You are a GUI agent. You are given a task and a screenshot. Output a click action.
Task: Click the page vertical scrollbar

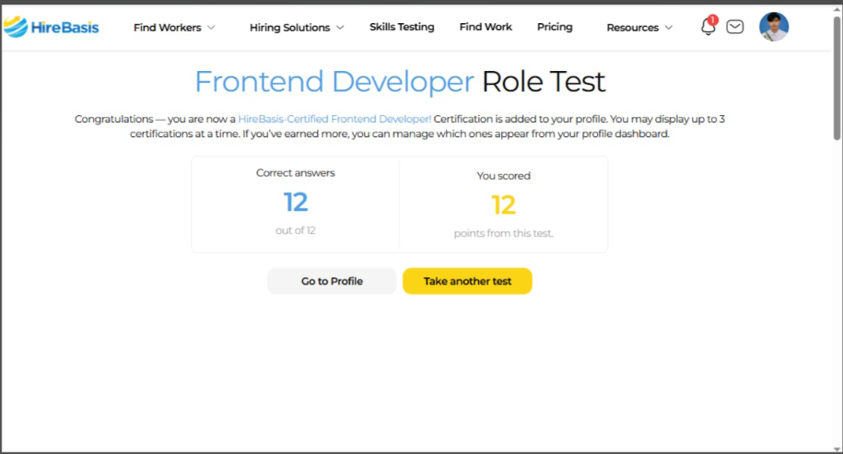[837, 78]
